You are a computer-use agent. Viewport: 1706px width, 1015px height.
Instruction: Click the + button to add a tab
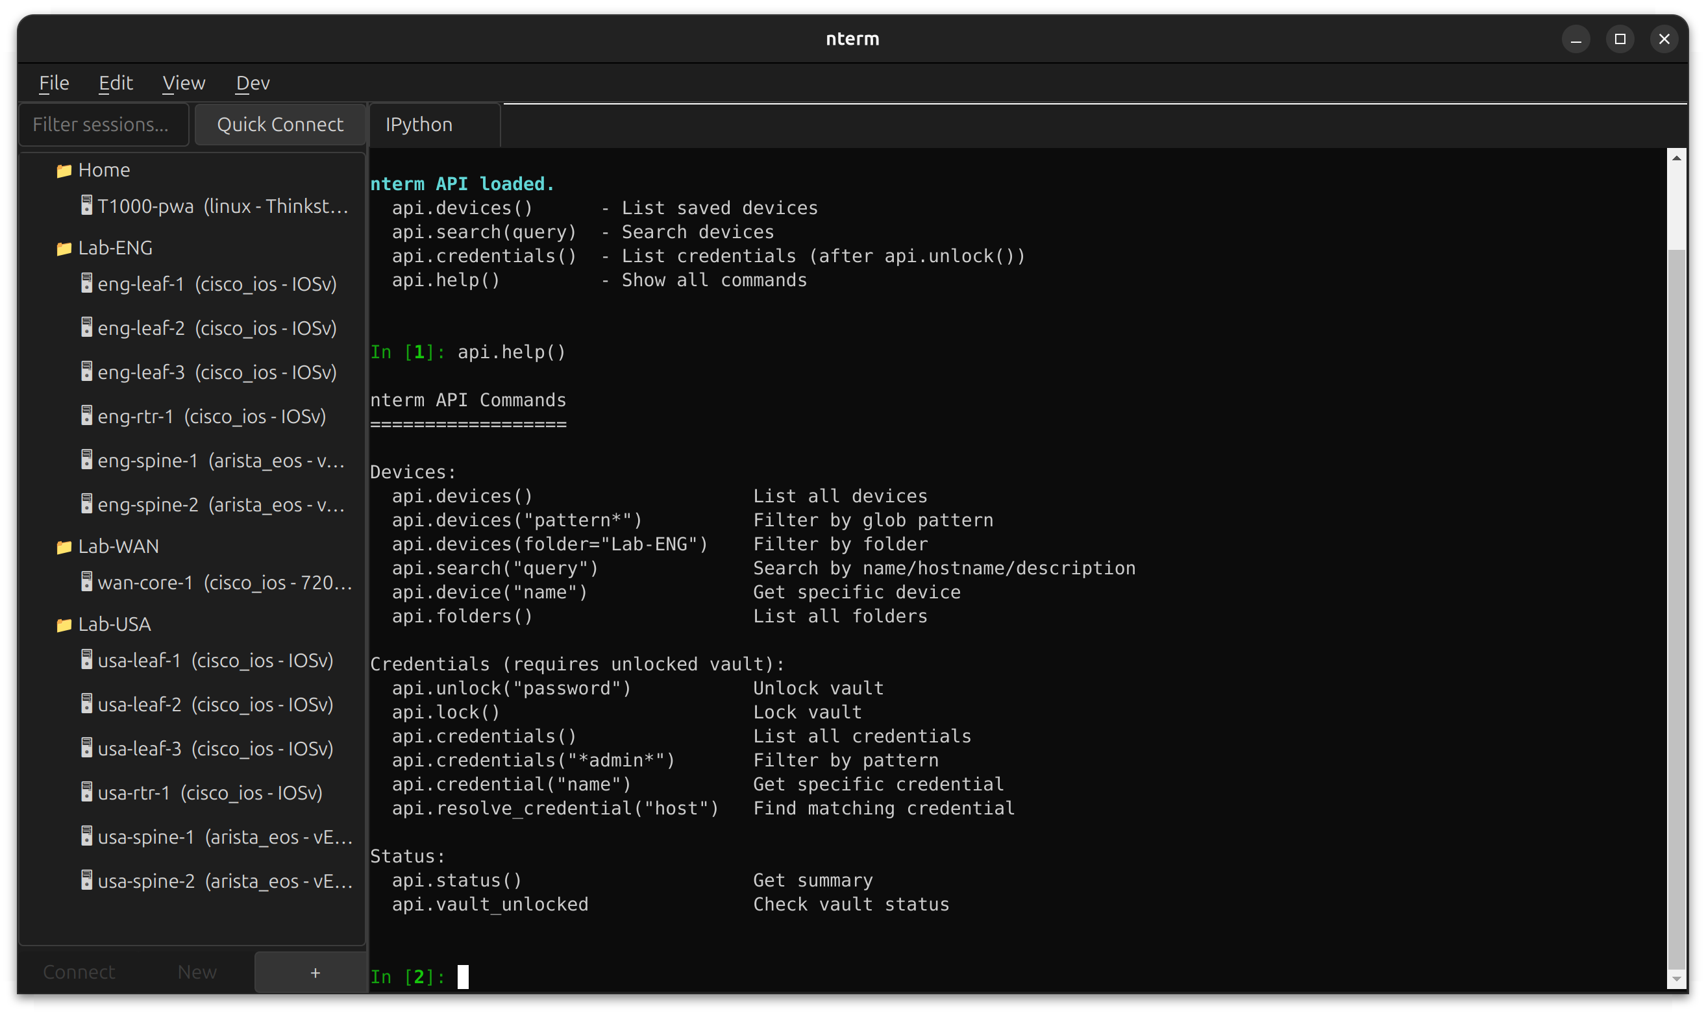point(315,972)
